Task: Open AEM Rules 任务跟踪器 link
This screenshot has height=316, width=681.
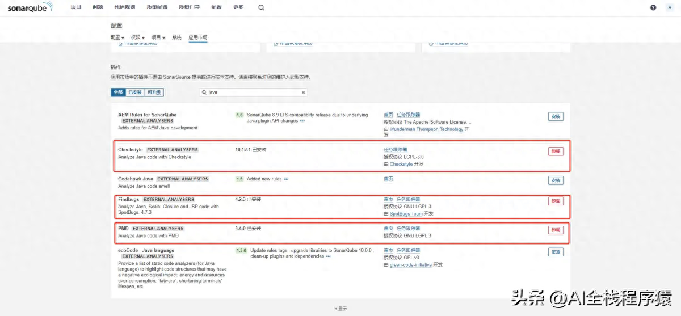Action: click(x=408, y=115)
